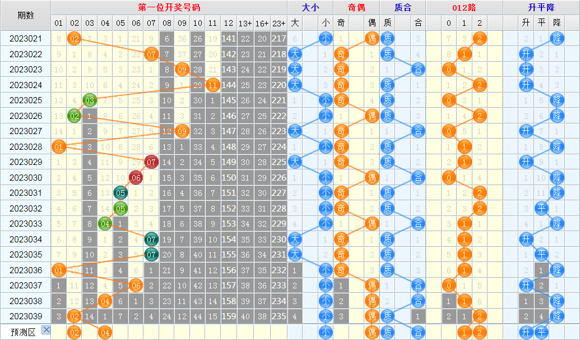This screenshot has height=340, width=580.
Task: Toggle predicted 合 ball in 预测区 row
Action: 418,332
